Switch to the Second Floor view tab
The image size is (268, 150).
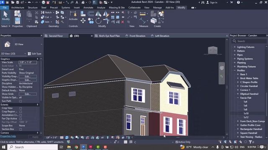[56, 36]
